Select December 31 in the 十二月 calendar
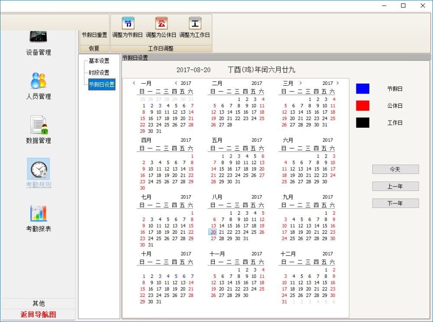This screenshot has height=322, width=433. coord(284,302)
